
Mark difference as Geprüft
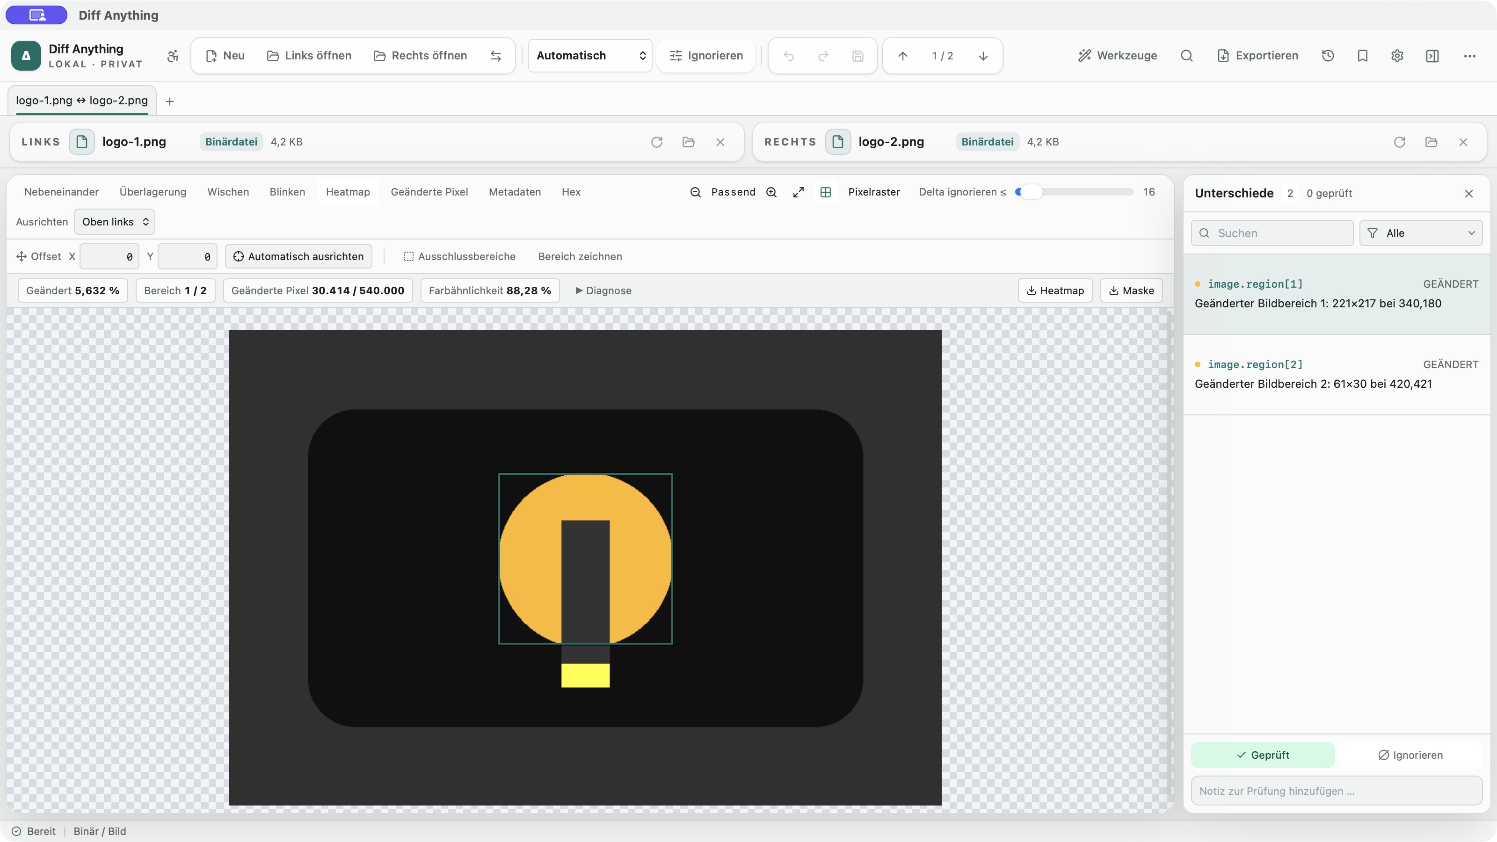[1263, 755]
